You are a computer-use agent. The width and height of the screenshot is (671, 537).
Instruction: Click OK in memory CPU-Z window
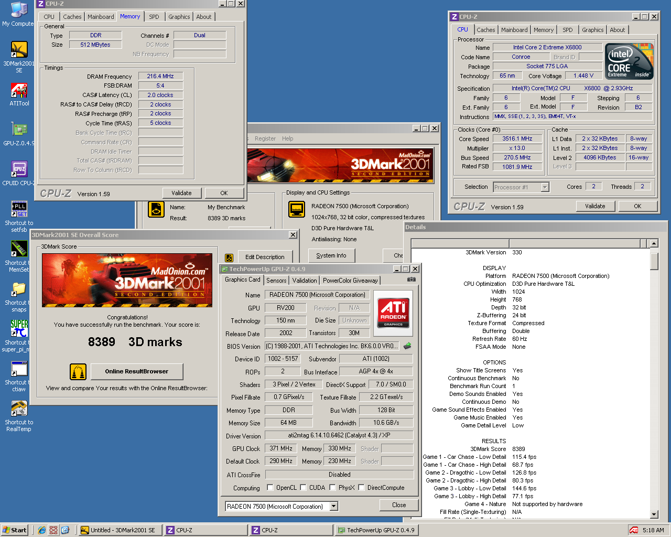click(x=224, y=193)
